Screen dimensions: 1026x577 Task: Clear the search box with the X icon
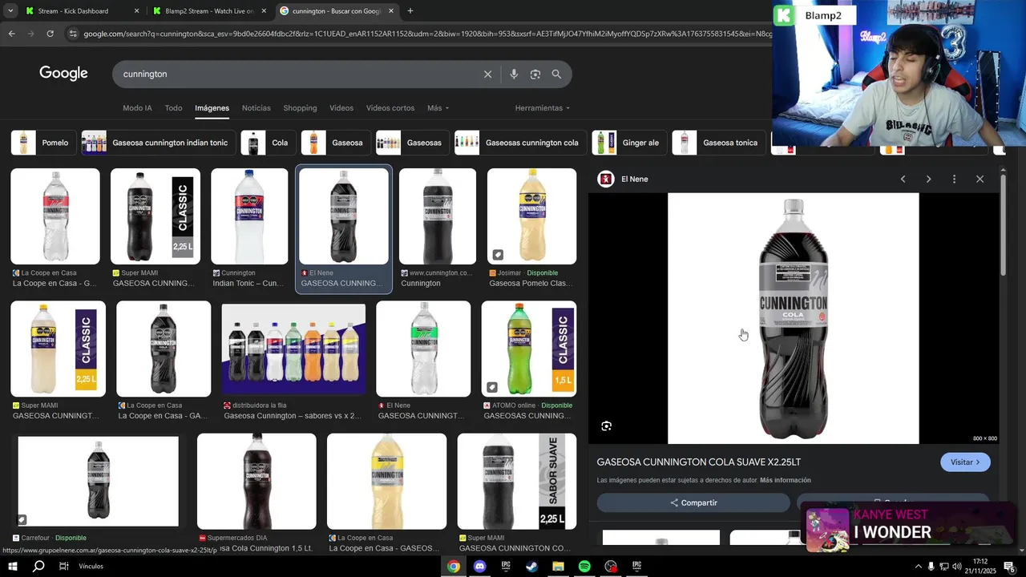pos(487,74)
